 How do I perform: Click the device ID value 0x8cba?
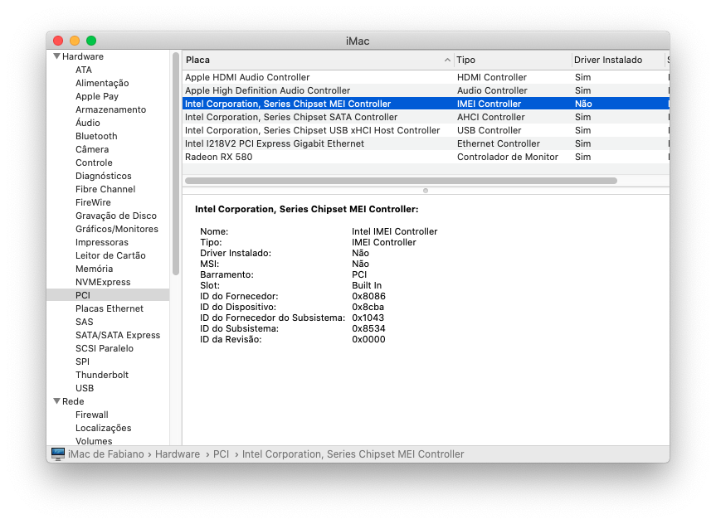368,307
